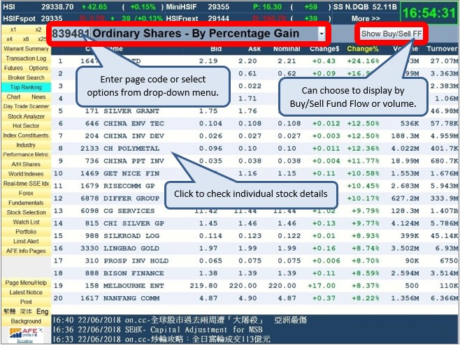Open Index Constituents in the sidebar
460x345 pixels.
(x=26, y=135)
